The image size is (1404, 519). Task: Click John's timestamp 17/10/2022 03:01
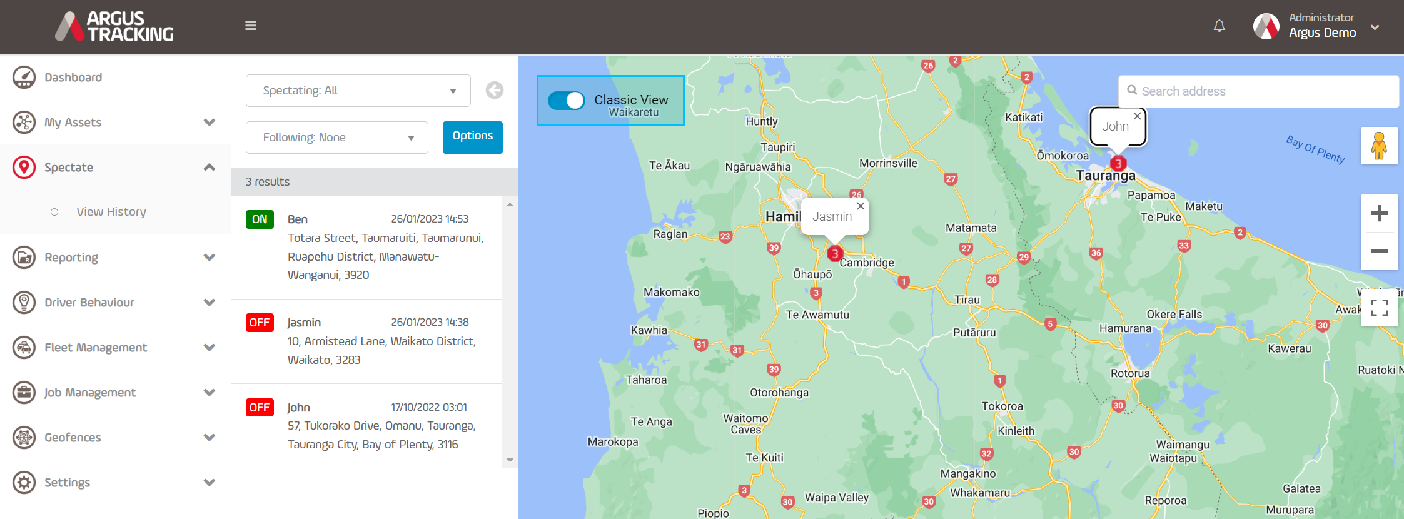429,408
